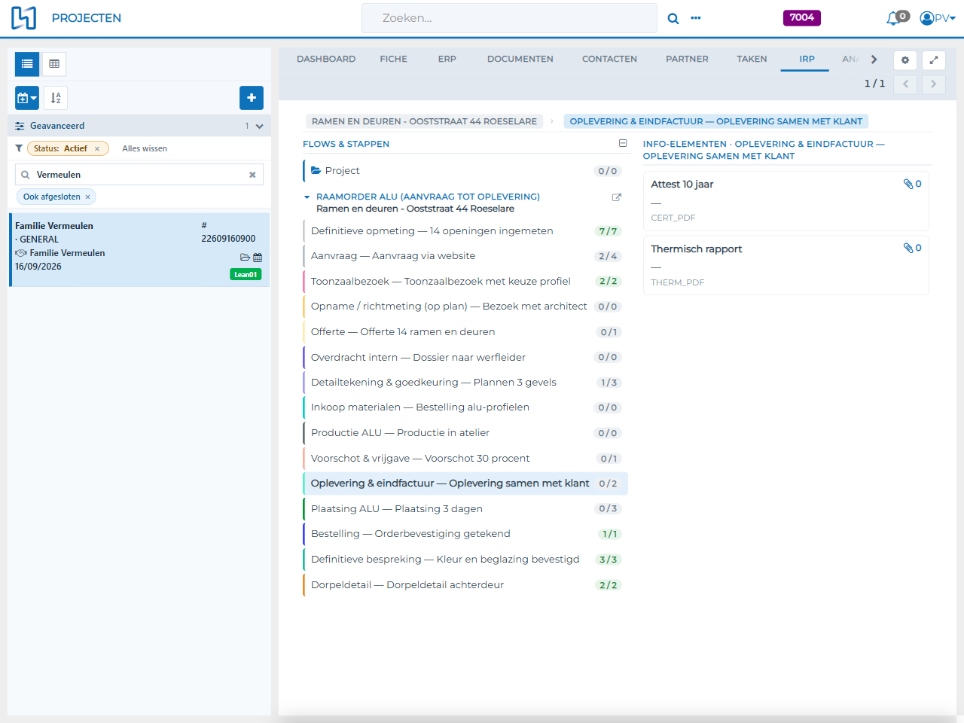Select step Plaatsing ALU — Plaatsing 3 dagen

click(465, 509)
